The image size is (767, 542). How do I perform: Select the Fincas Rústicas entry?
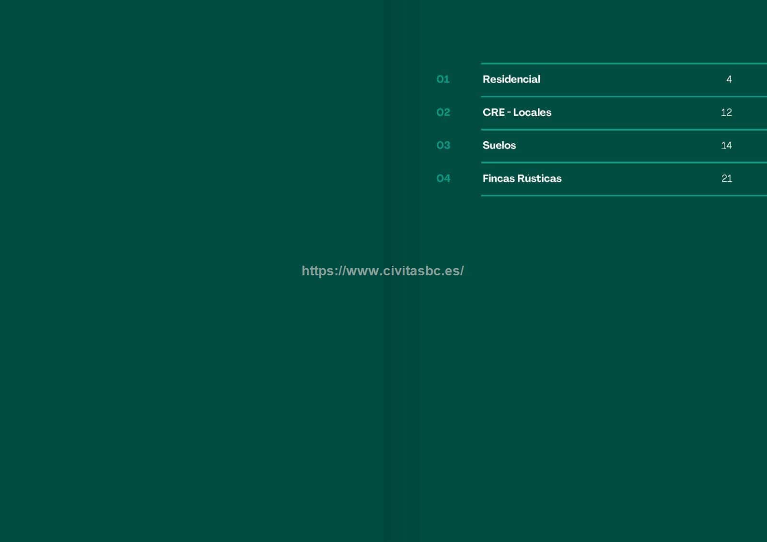tap(522, 179)
